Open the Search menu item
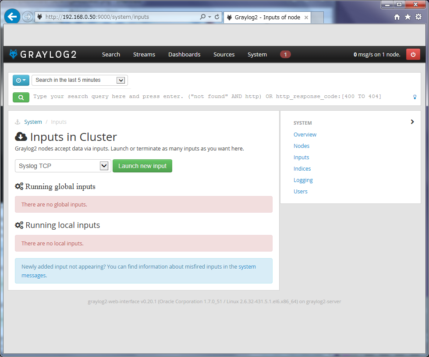Screen dimensions: 429x357 pyautogui.click(x=111, y=54)
